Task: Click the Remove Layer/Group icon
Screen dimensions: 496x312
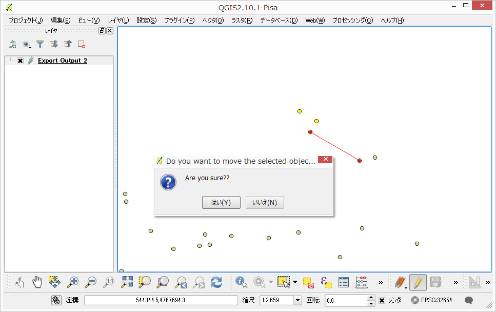Action: [82, 44]
